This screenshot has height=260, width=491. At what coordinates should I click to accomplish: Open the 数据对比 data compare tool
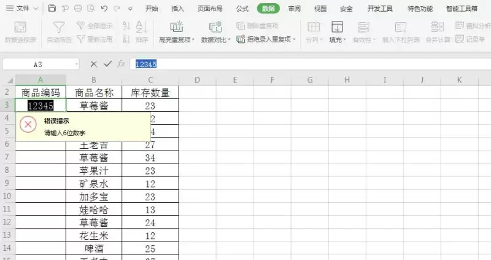pos(216,33)
